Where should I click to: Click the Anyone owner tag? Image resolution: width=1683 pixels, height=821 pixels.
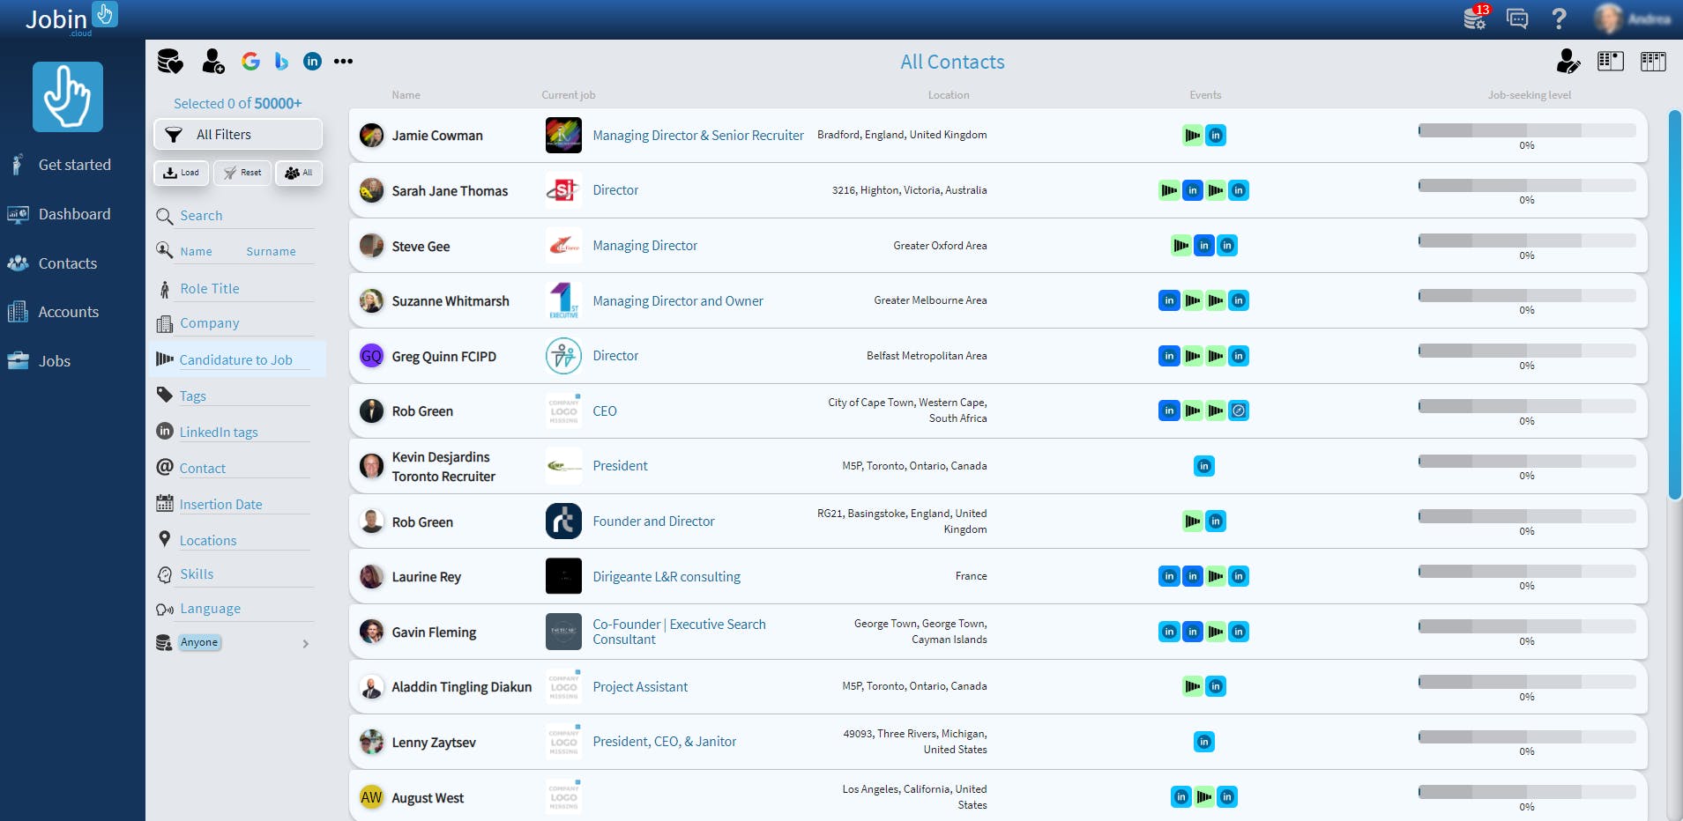click(199, 643)
